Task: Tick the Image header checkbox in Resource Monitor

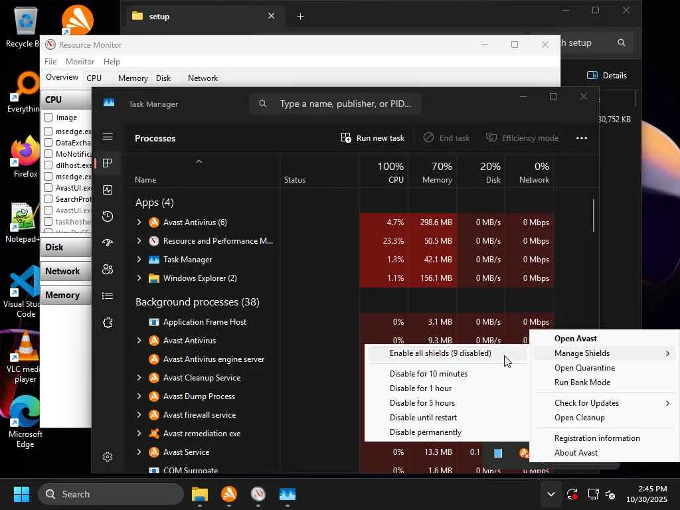Action: 48,118
